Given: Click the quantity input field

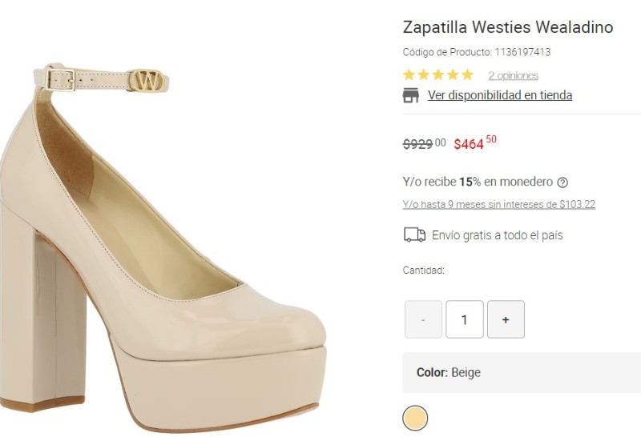Looking at the screenshot, I should (465, 319).
